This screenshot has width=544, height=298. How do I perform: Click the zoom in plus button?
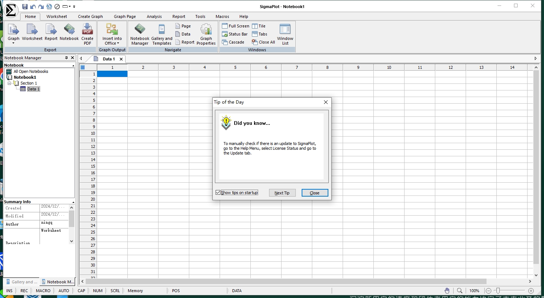tap(531, 291)
